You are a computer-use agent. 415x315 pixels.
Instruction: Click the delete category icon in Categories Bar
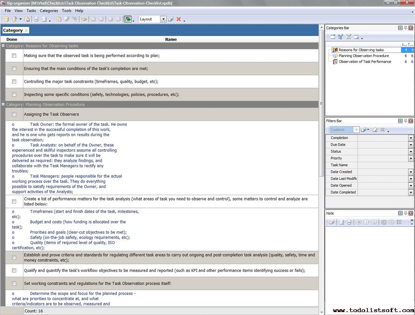pyautogui.click(x=356, y=37)
